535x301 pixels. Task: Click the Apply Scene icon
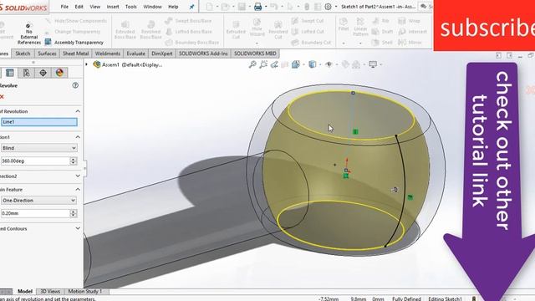[x=356, y=64]
